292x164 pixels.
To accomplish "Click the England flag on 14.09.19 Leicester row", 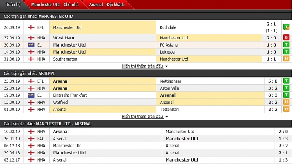I will point(31,52).
